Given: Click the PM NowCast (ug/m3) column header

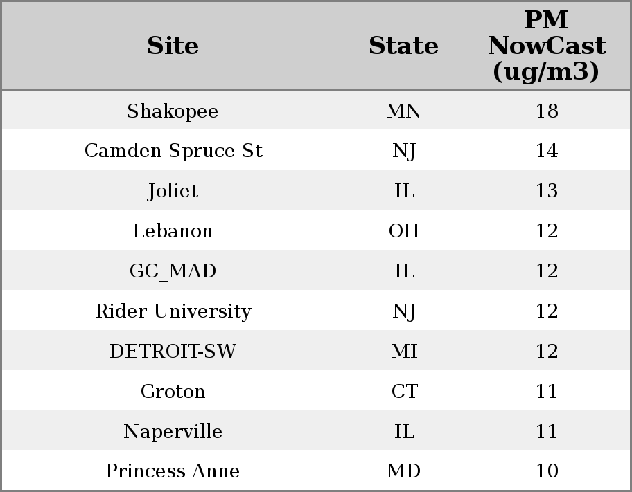Looking at the screenshot, I should tap(546, 46).
